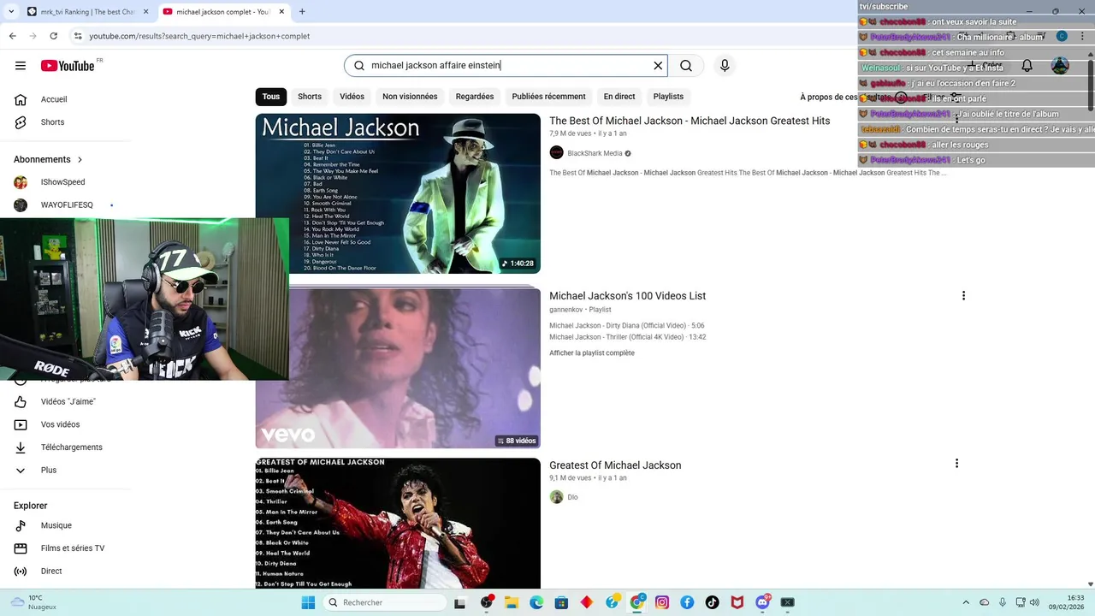Go back with the browser back arrow
This screenshot has height=616, width=1095.
click(x=12, y=36)
